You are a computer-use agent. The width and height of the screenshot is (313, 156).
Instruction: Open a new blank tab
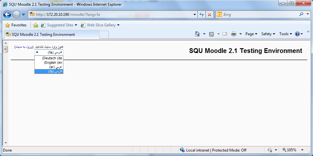coord(104,35)
